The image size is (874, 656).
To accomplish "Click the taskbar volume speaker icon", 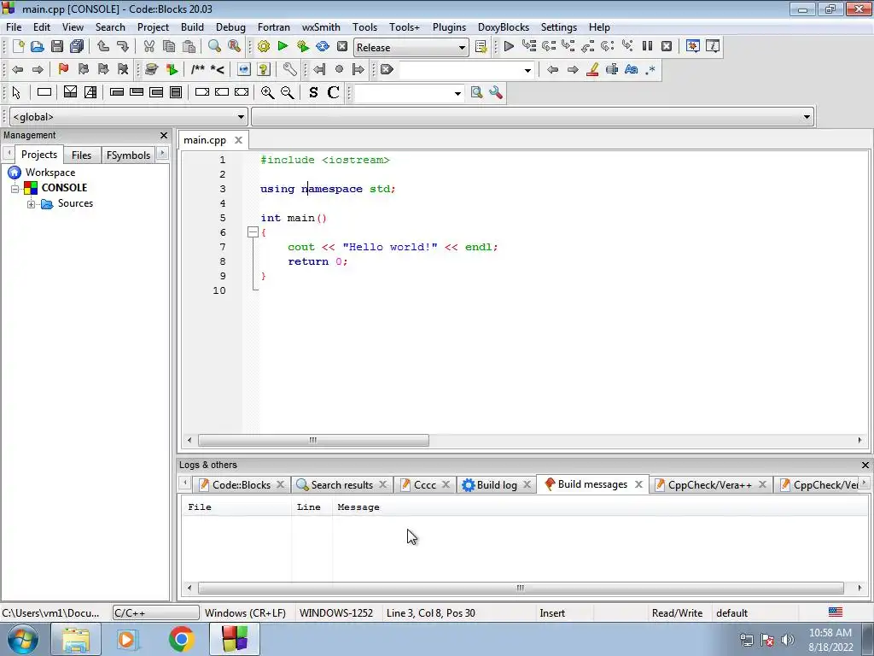I will coord(787,640).
